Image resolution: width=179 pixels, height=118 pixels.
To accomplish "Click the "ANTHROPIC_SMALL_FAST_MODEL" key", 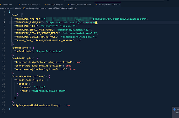I will [x=34, y=30].
